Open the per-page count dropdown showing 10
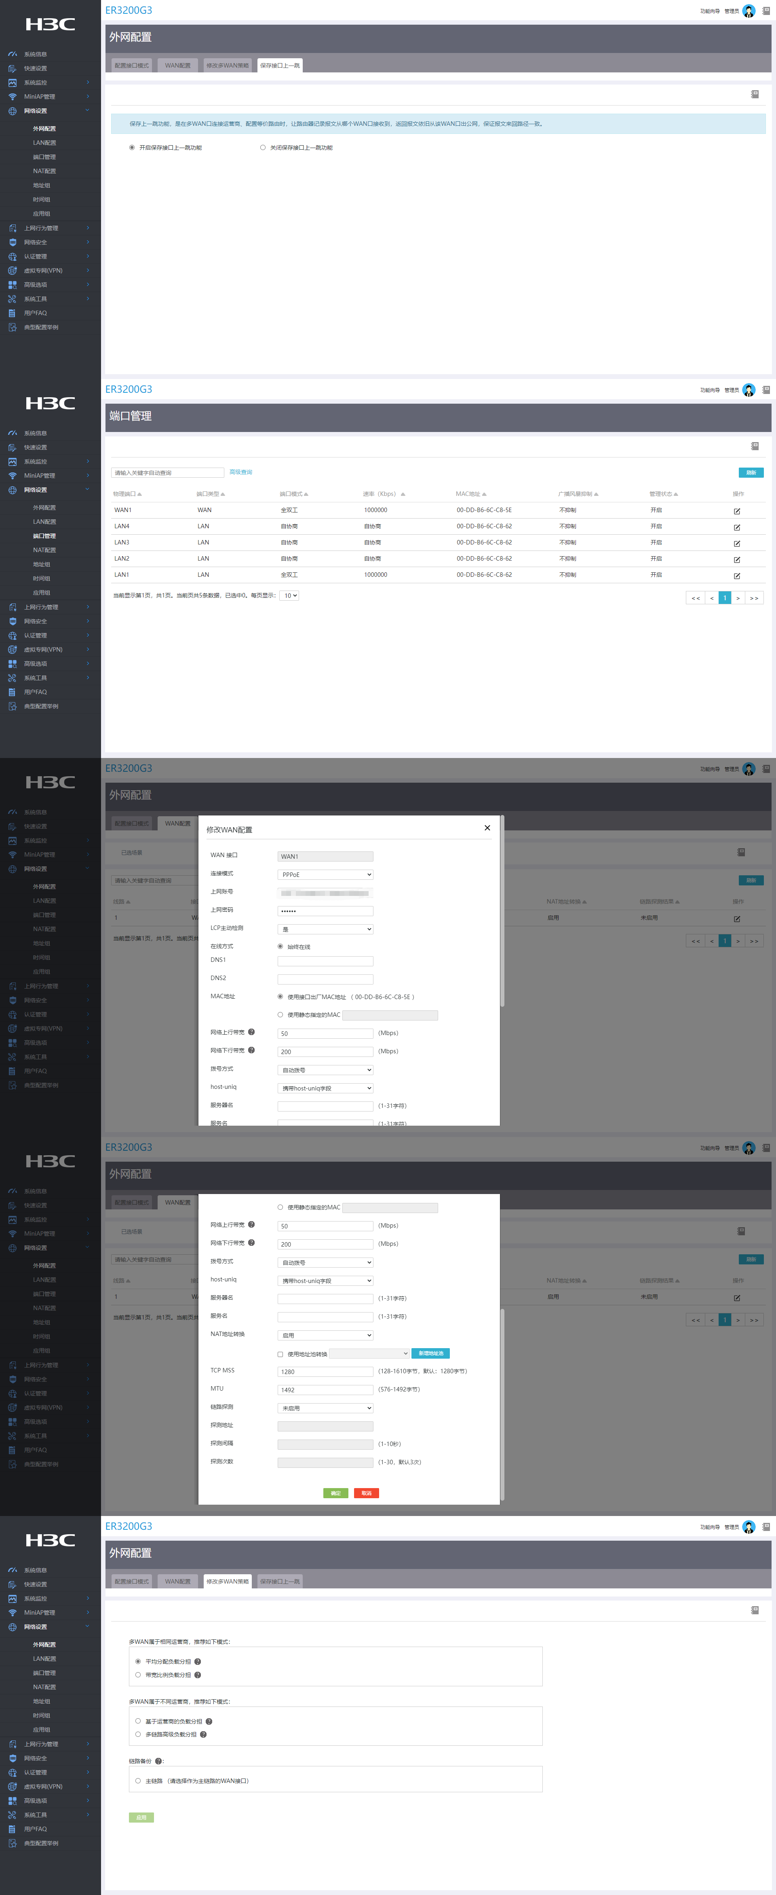 [289, 596]
